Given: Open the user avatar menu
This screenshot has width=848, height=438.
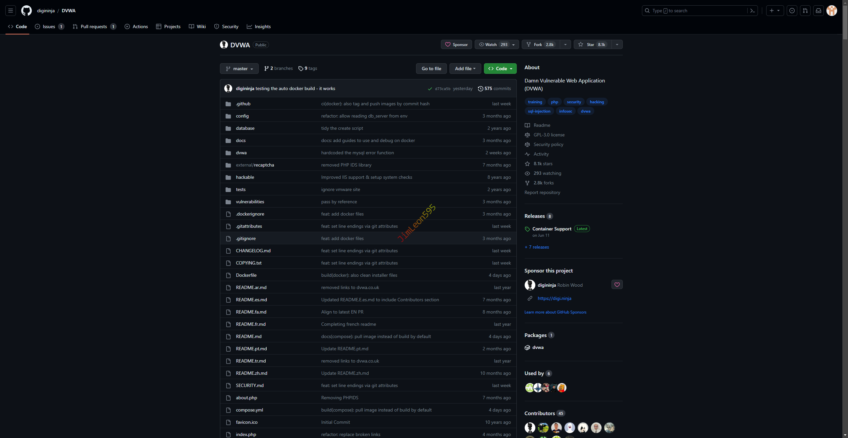Looking at the screenshot, I should pos(832,11).
